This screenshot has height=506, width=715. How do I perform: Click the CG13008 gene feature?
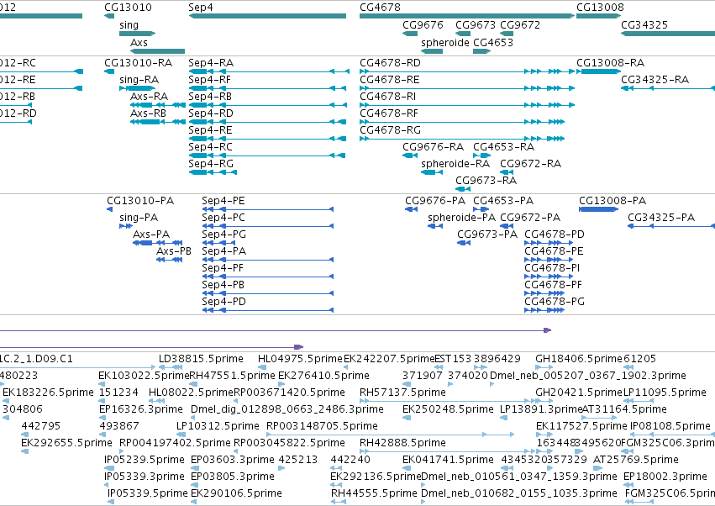pos(599,16)
